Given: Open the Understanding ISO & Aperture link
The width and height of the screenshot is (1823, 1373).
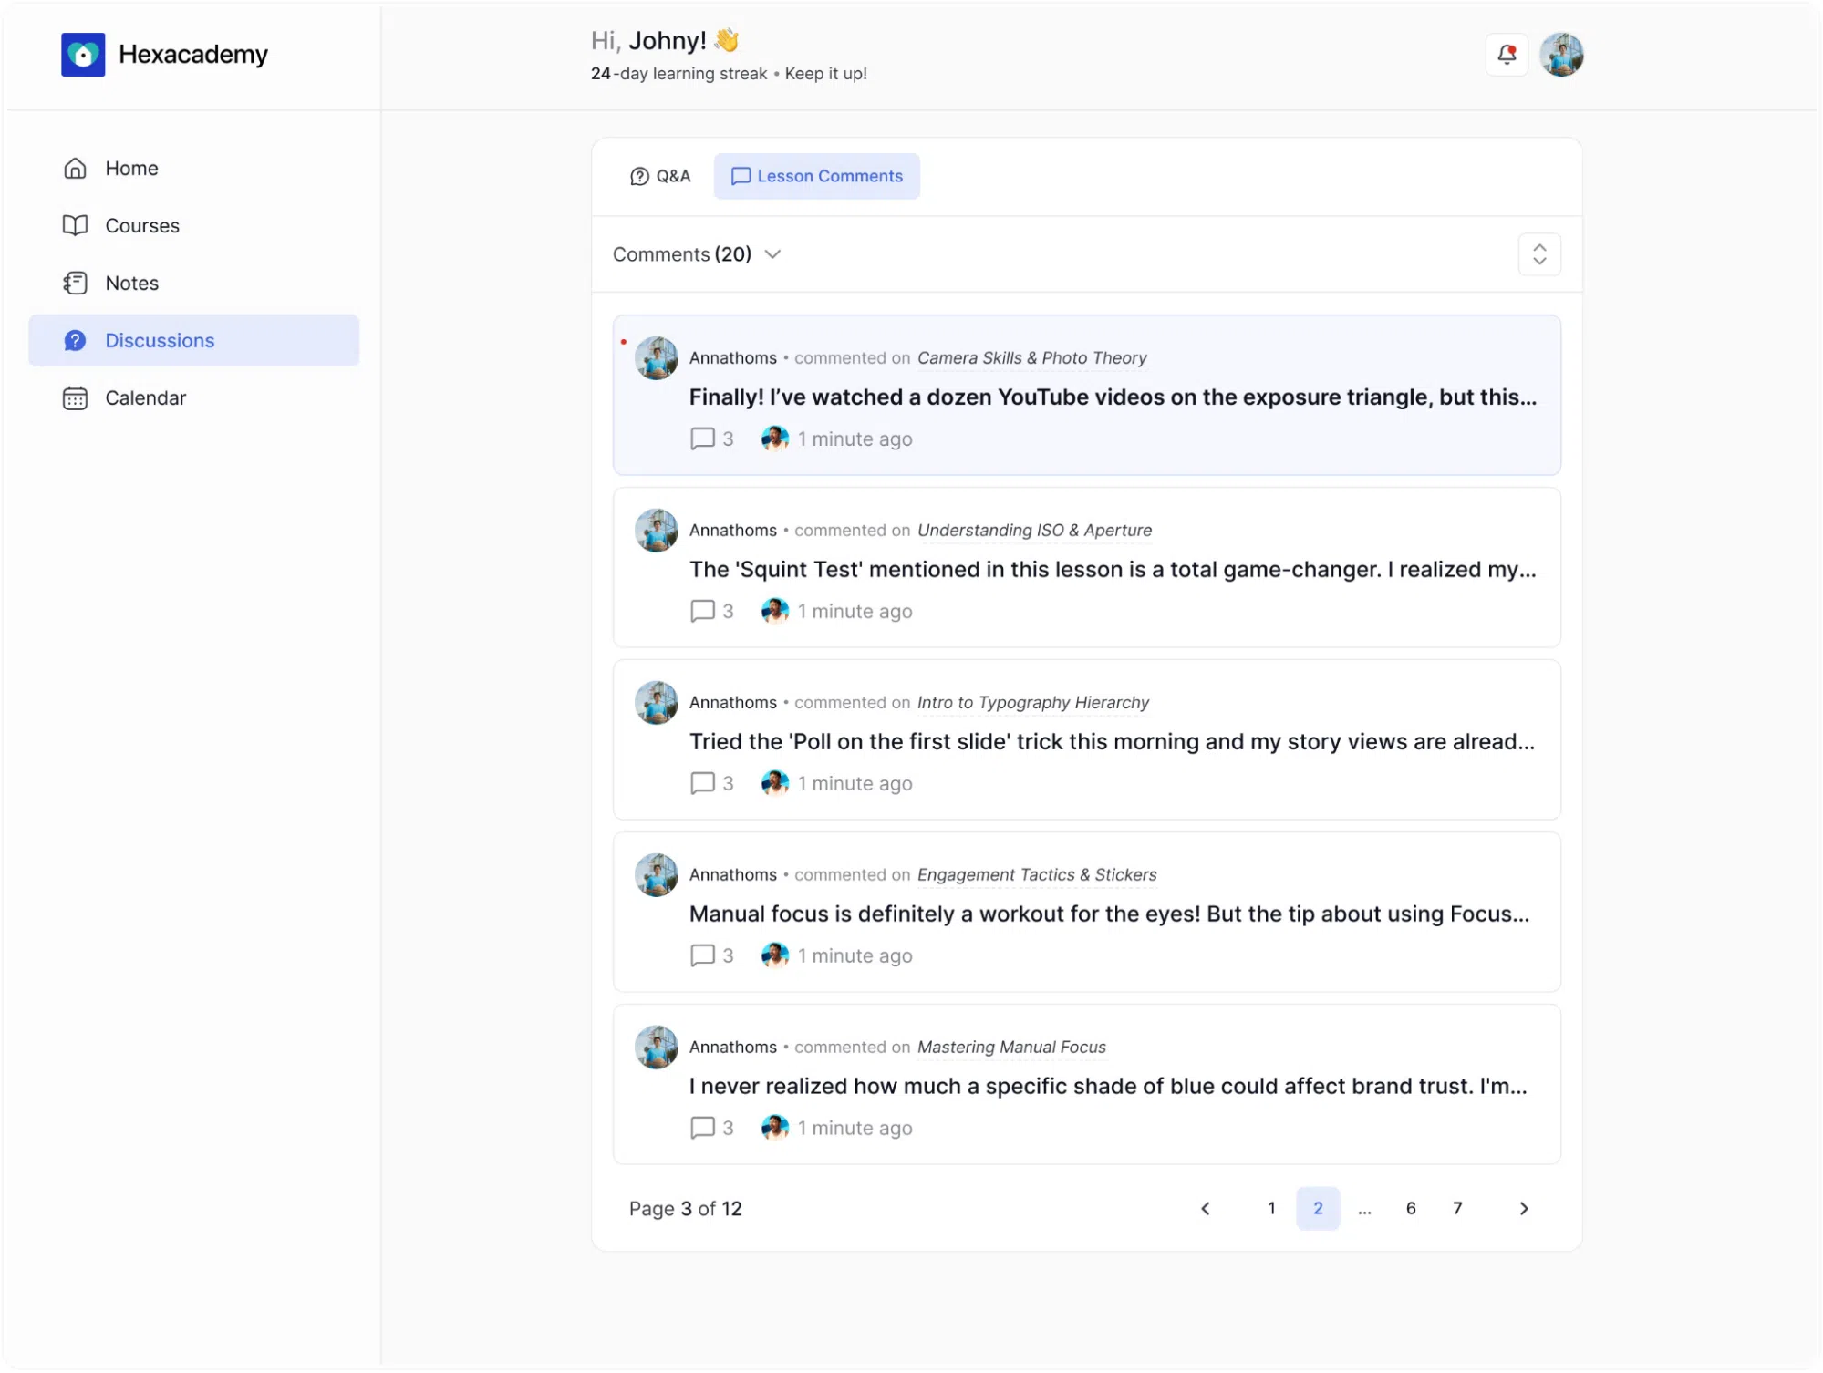Looking at the screenshot, I should [x=1034, y=531].
